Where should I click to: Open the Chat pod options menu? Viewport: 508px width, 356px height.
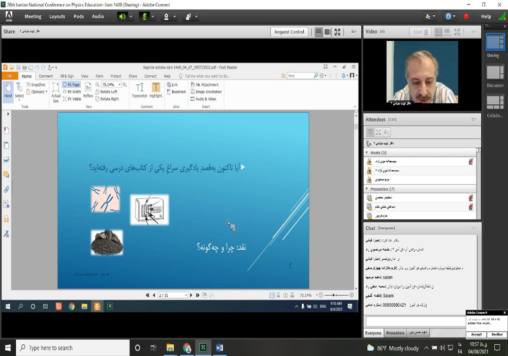(x=473, y=228)
